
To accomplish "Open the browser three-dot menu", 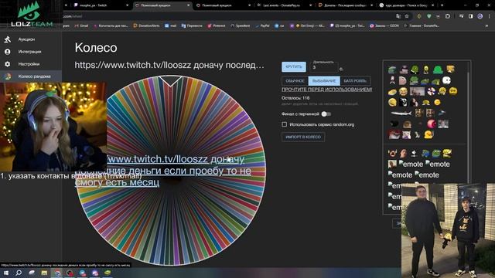I will click(x=489, y=16).
